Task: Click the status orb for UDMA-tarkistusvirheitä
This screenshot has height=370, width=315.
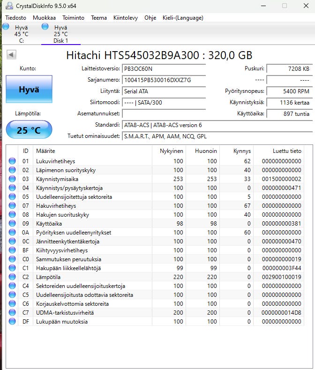Action: pyautogui.click(x=12, y=313)
